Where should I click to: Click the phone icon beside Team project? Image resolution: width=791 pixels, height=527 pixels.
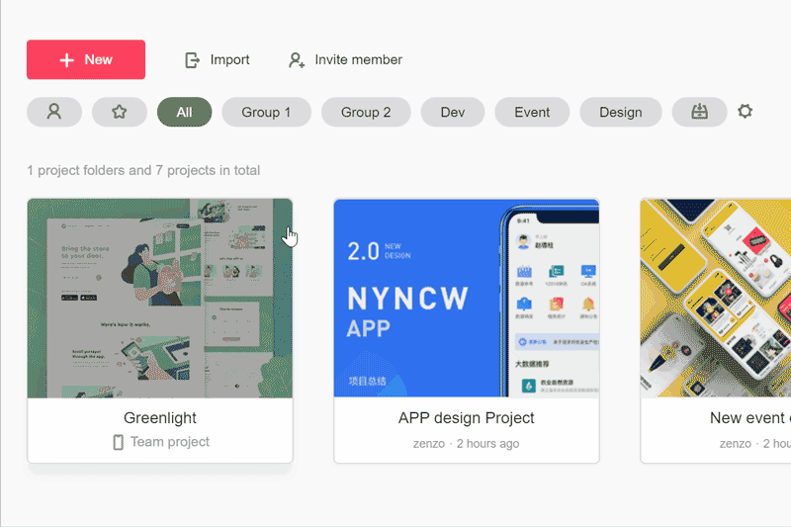coord(118,442)
